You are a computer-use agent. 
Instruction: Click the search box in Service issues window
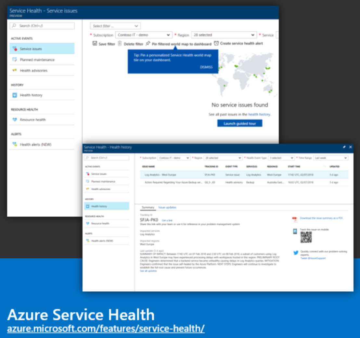point(42,26)
